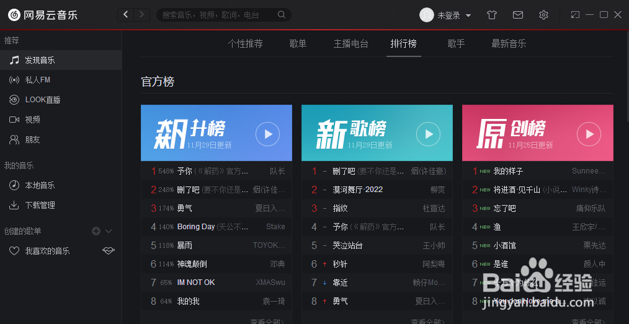Select 漠河舞厅·2022 song row
This screenshot has height=324, width=629.
coord(377,190)
